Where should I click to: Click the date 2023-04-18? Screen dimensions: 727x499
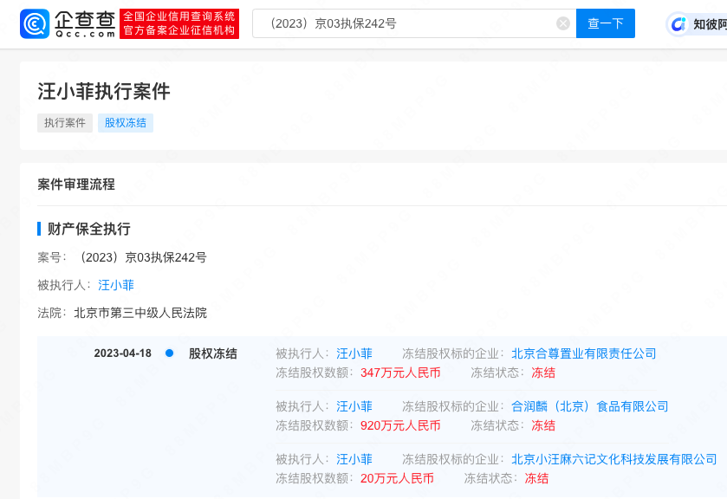point(123,353)
